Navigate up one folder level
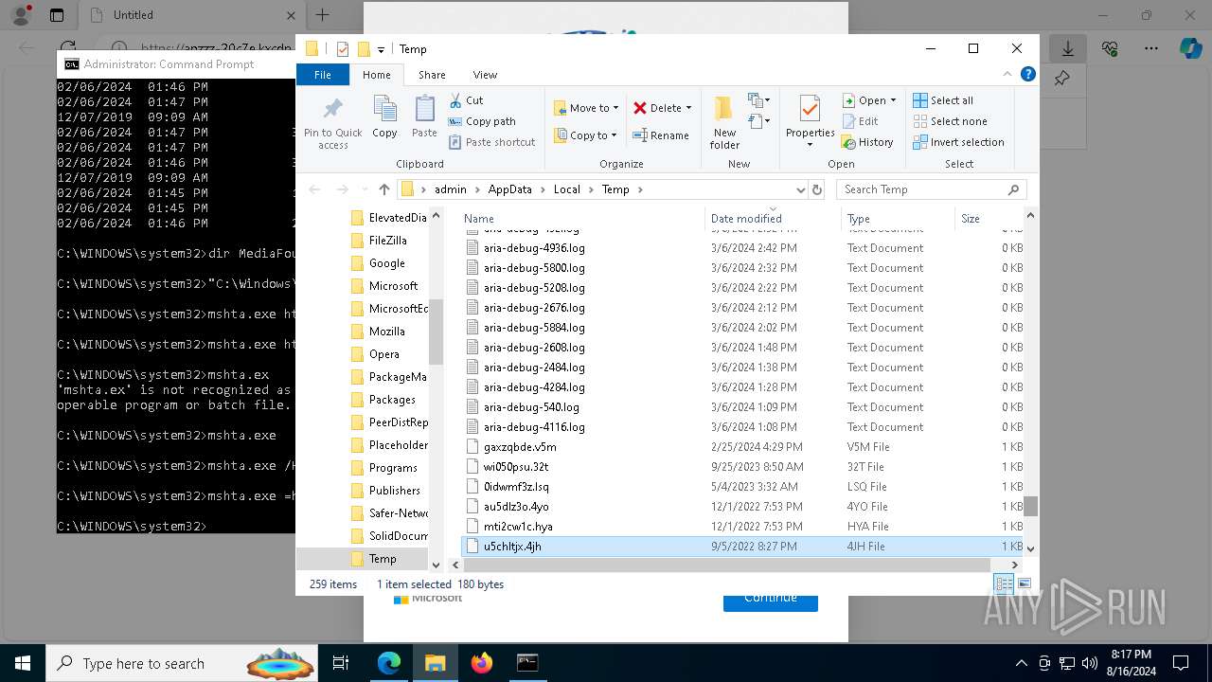The image size is (1212, 682). (x=383, y=189)
